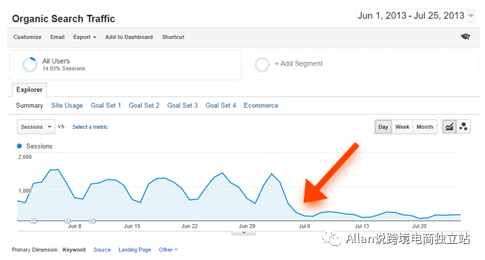Open first annotation marker near Jun 3

[x=33, y=221]
